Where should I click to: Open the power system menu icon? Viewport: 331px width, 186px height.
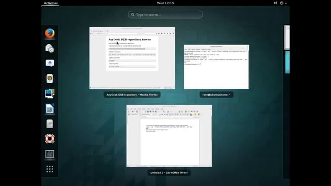(x=281, y=3)
